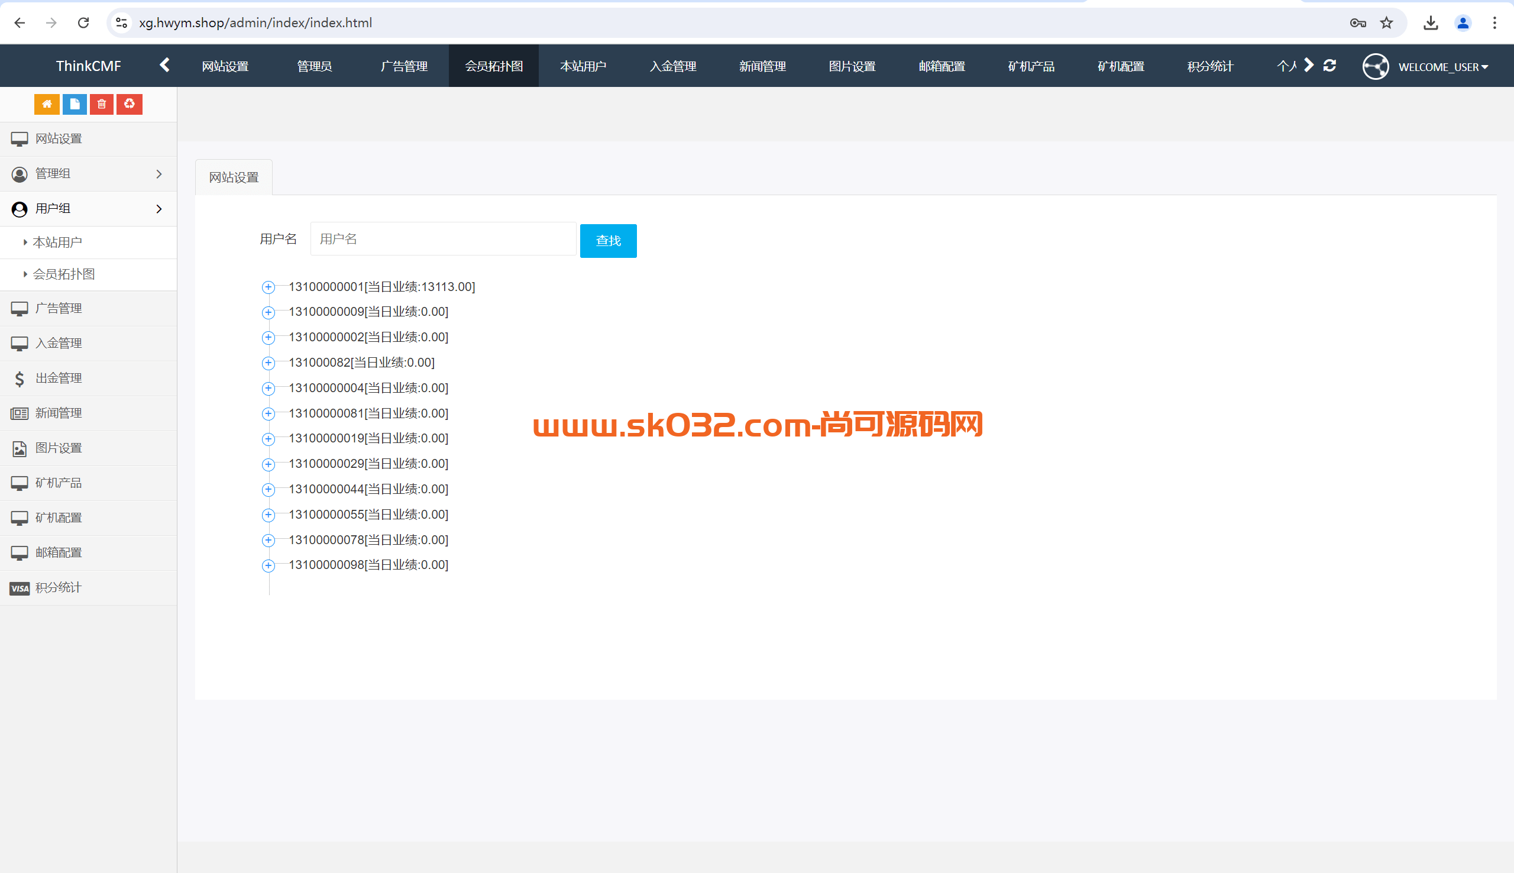This screenshot has width=1514, height=873.
Task: Open 会员拓扑图 submenu in sidebar
Action: pos(88,274)
